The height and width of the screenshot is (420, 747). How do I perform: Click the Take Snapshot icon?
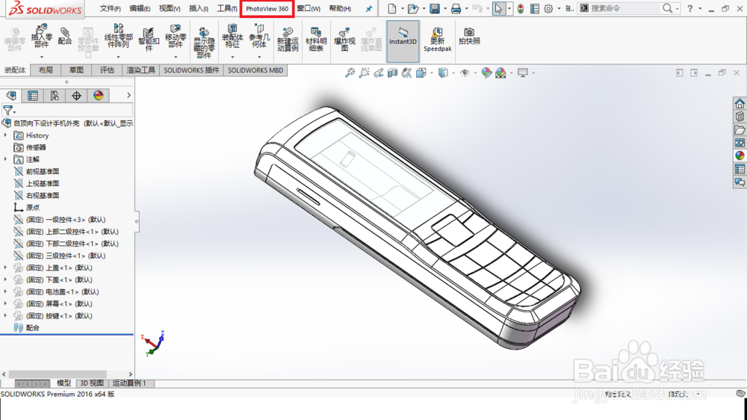pos(469,37)
